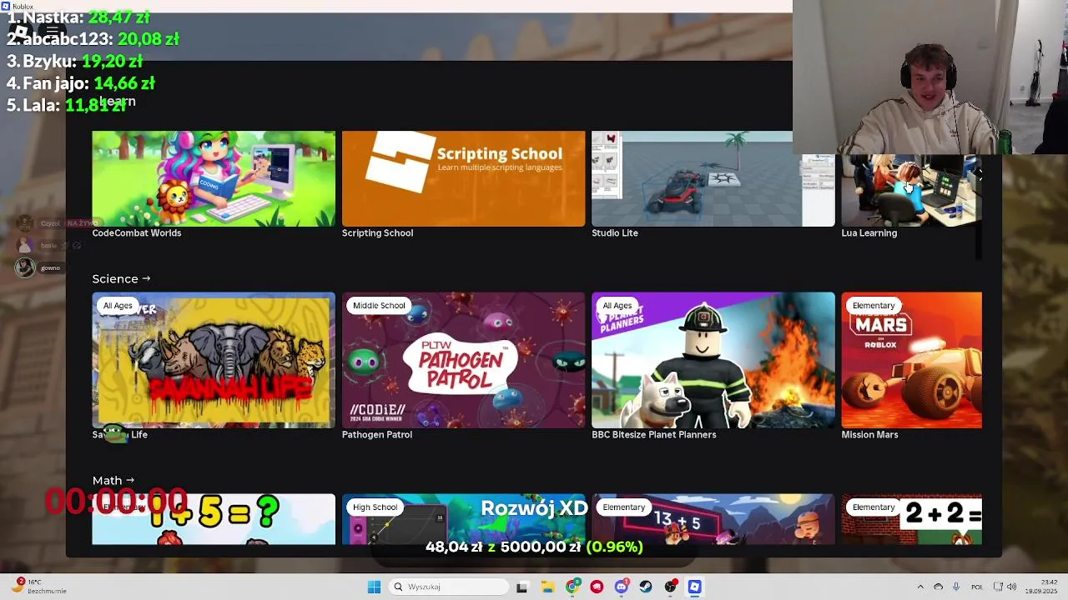
Task: Click the All Ages badge on Savannah Life
Action: click(x=118, y=306)
